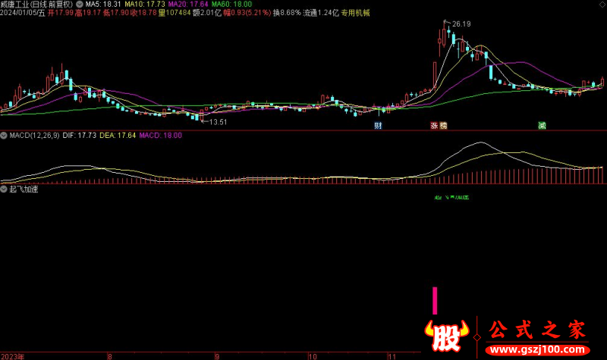Viewport: 607px width, 360px height.
Task: Click the turnover rate 换8.68%
Action: pyautogui.click(x=287, y=13)
